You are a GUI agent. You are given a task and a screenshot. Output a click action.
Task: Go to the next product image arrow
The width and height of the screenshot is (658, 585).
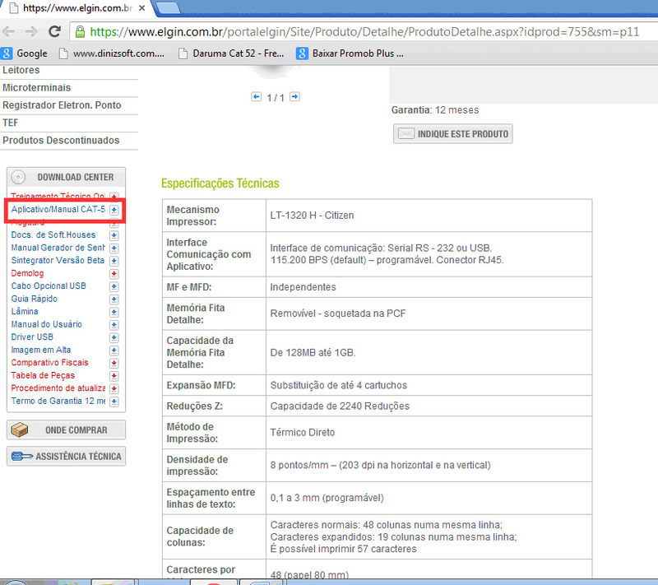[x=294, y=97]
